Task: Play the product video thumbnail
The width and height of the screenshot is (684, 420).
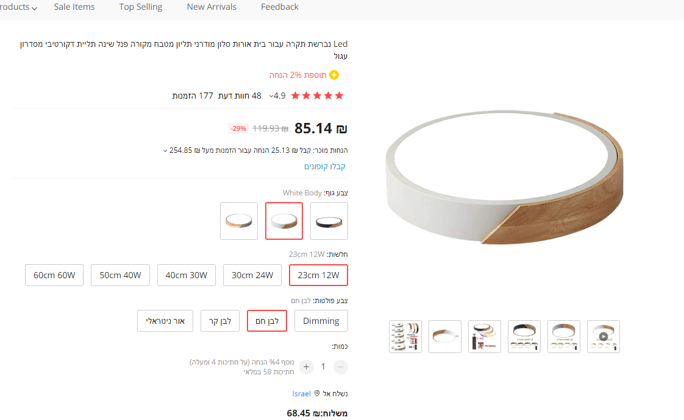Action: click(x=603, y=336)
